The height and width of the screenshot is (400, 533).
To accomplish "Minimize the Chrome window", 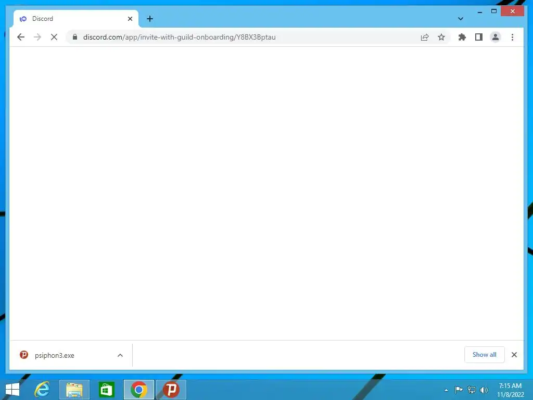I will click(479, 11).
